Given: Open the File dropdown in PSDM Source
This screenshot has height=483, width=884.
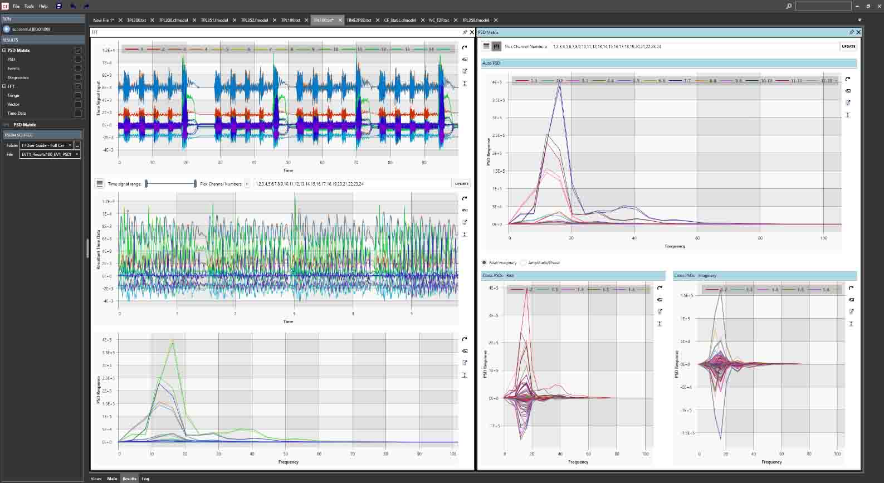Looking at the screenshot, I should pos(77,154).
